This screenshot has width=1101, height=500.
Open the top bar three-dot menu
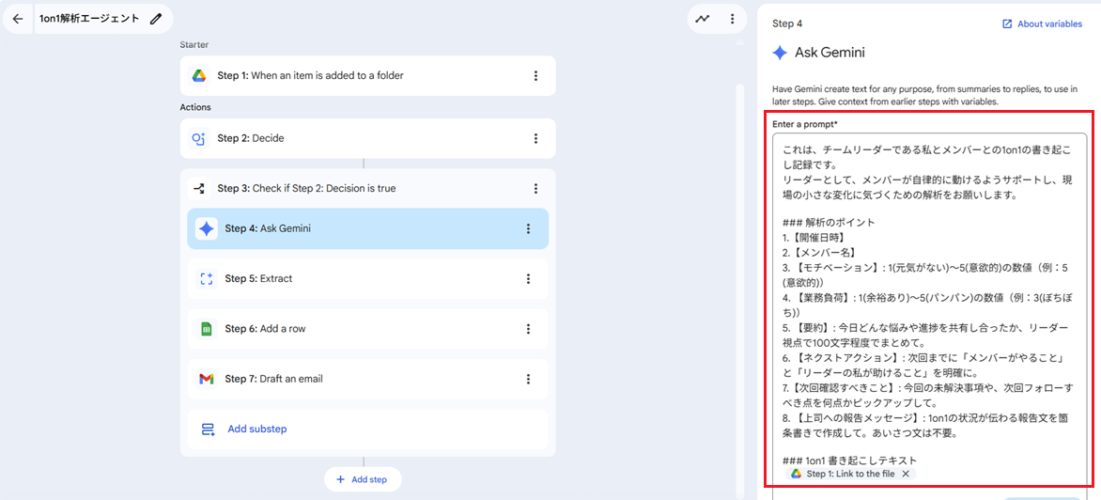click(732, 19)
